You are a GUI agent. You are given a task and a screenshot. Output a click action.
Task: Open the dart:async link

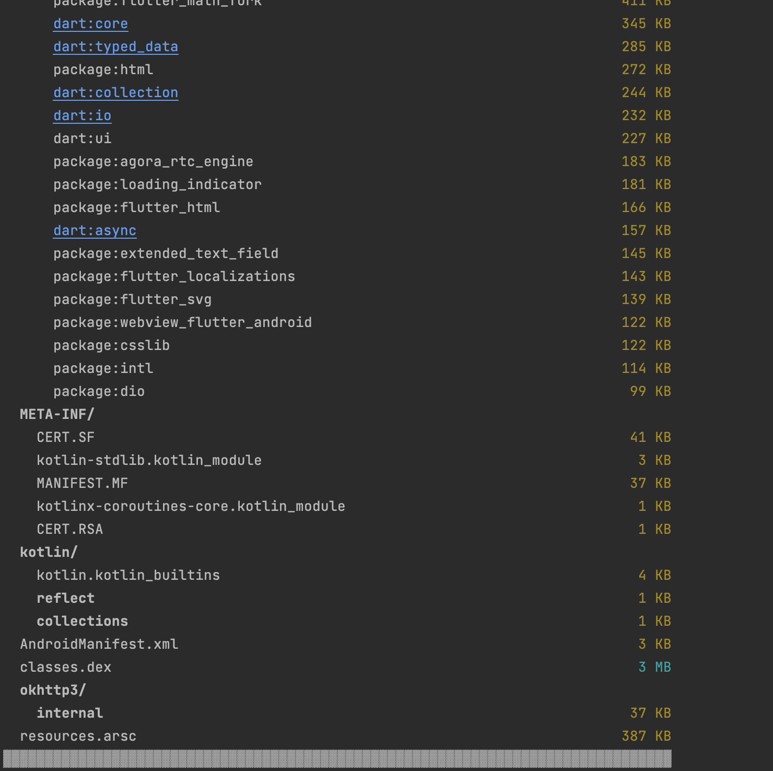(x=95, y=230)
